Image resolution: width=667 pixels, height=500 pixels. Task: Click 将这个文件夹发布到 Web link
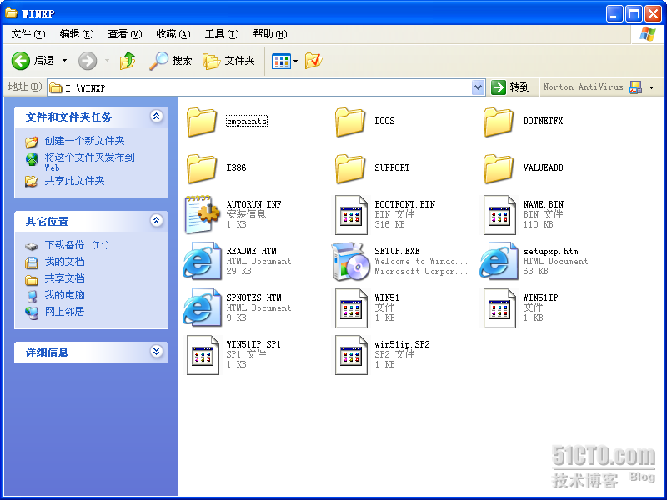click(x=90, y=162)
